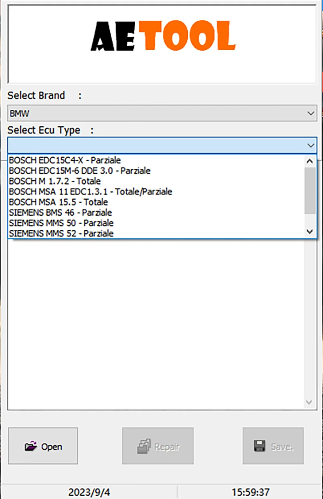Click the ECU list scroll-down arrow
Image resolution: width=323 pixels, height=499 pixels.
coord(310,231)
